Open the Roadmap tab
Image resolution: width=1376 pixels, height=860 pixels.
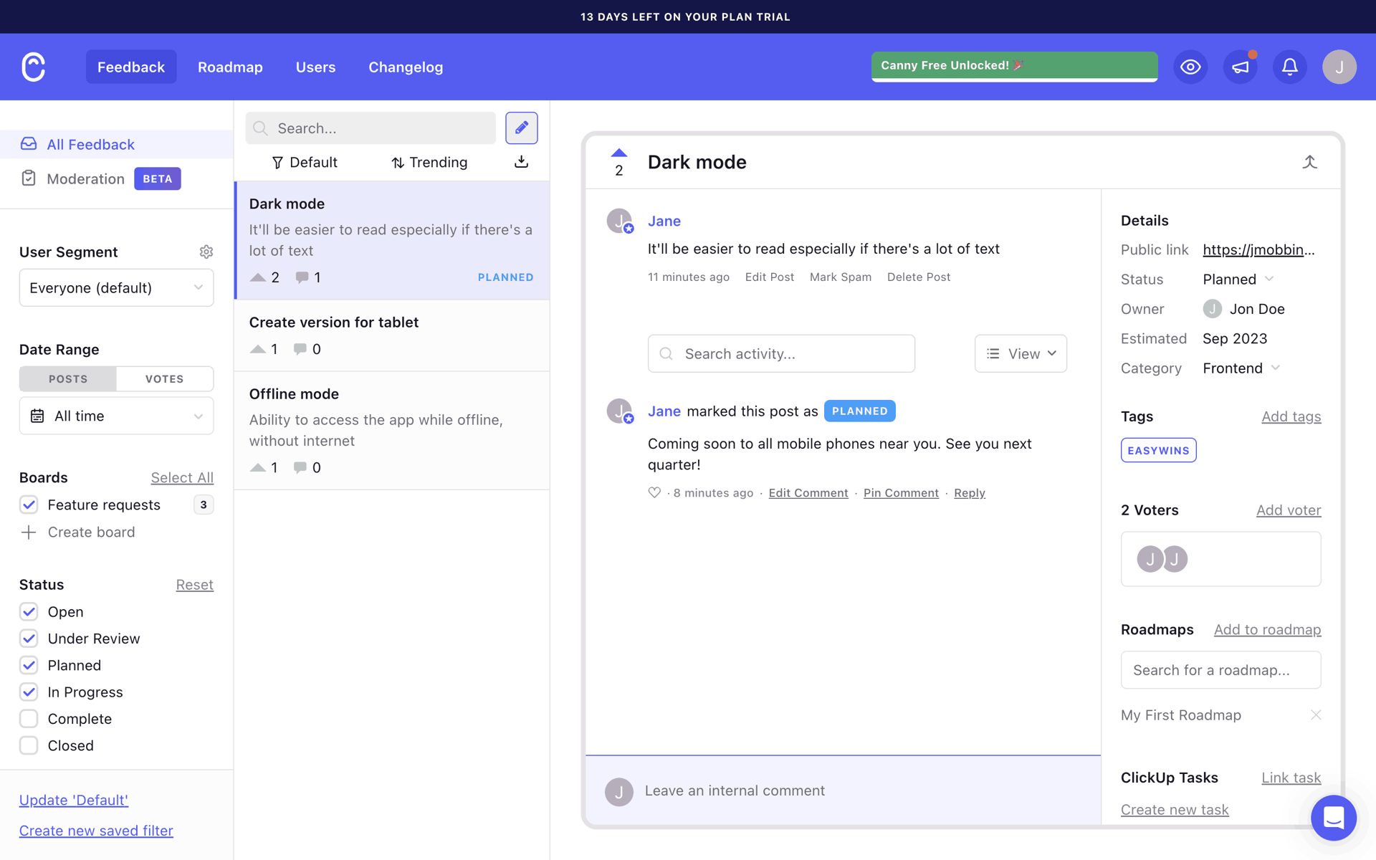[x=230, y=67]
